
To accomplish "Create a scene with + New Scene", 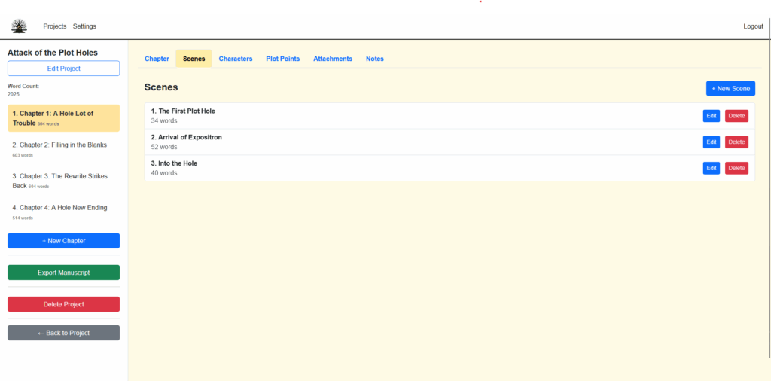I will point(730,89).
